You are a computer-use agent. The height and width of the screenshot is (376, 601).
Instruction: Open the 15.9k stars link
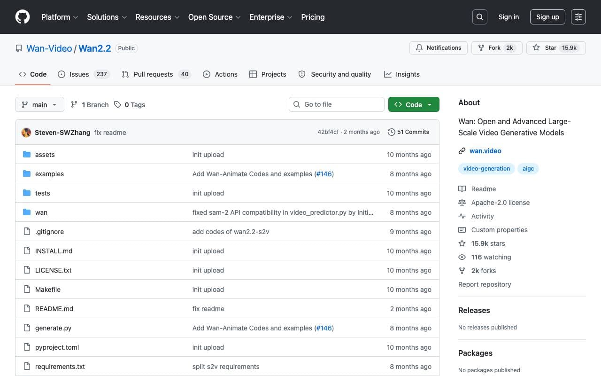488,243
